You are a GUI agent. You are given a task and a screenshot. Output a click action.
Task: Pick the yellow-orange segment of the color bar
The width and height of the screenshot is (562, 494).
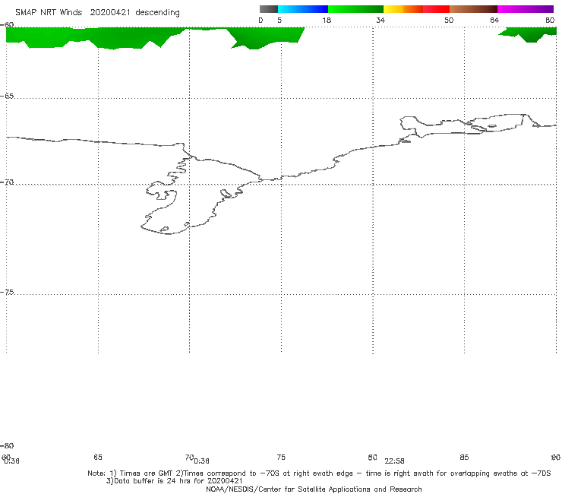pos(403,9)
